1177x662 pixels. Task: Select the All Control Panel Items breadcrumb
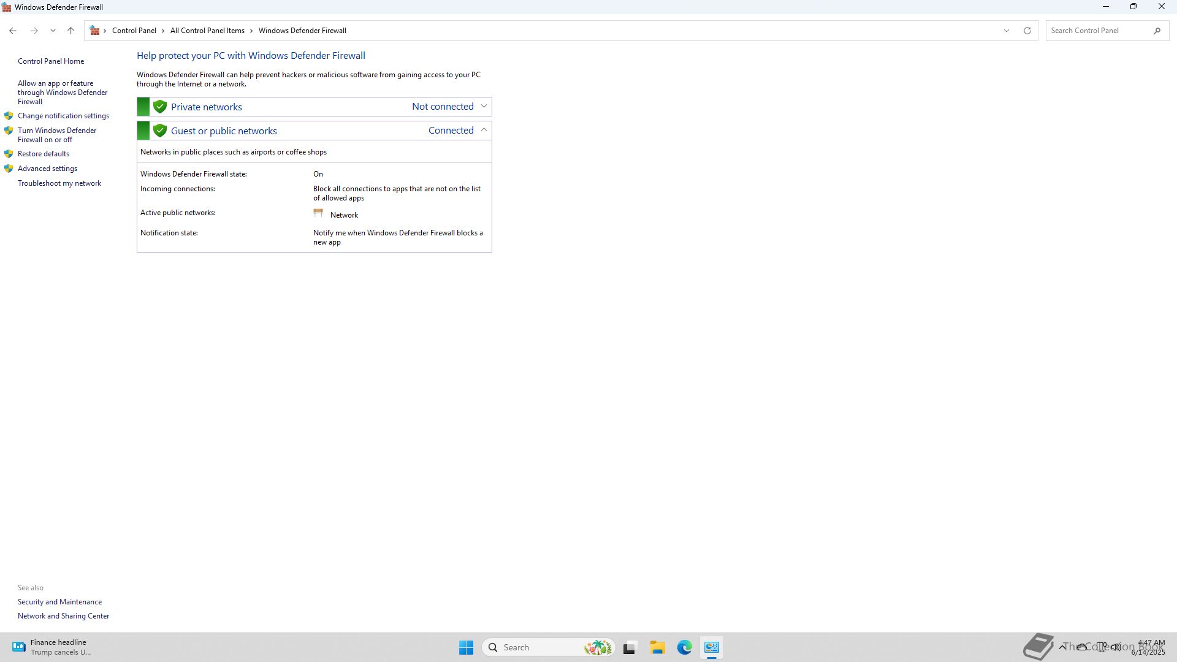point(207,31)
